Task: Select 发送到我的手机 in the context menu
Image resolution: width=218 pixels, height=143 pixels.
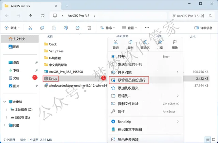Action: point(145,64)
